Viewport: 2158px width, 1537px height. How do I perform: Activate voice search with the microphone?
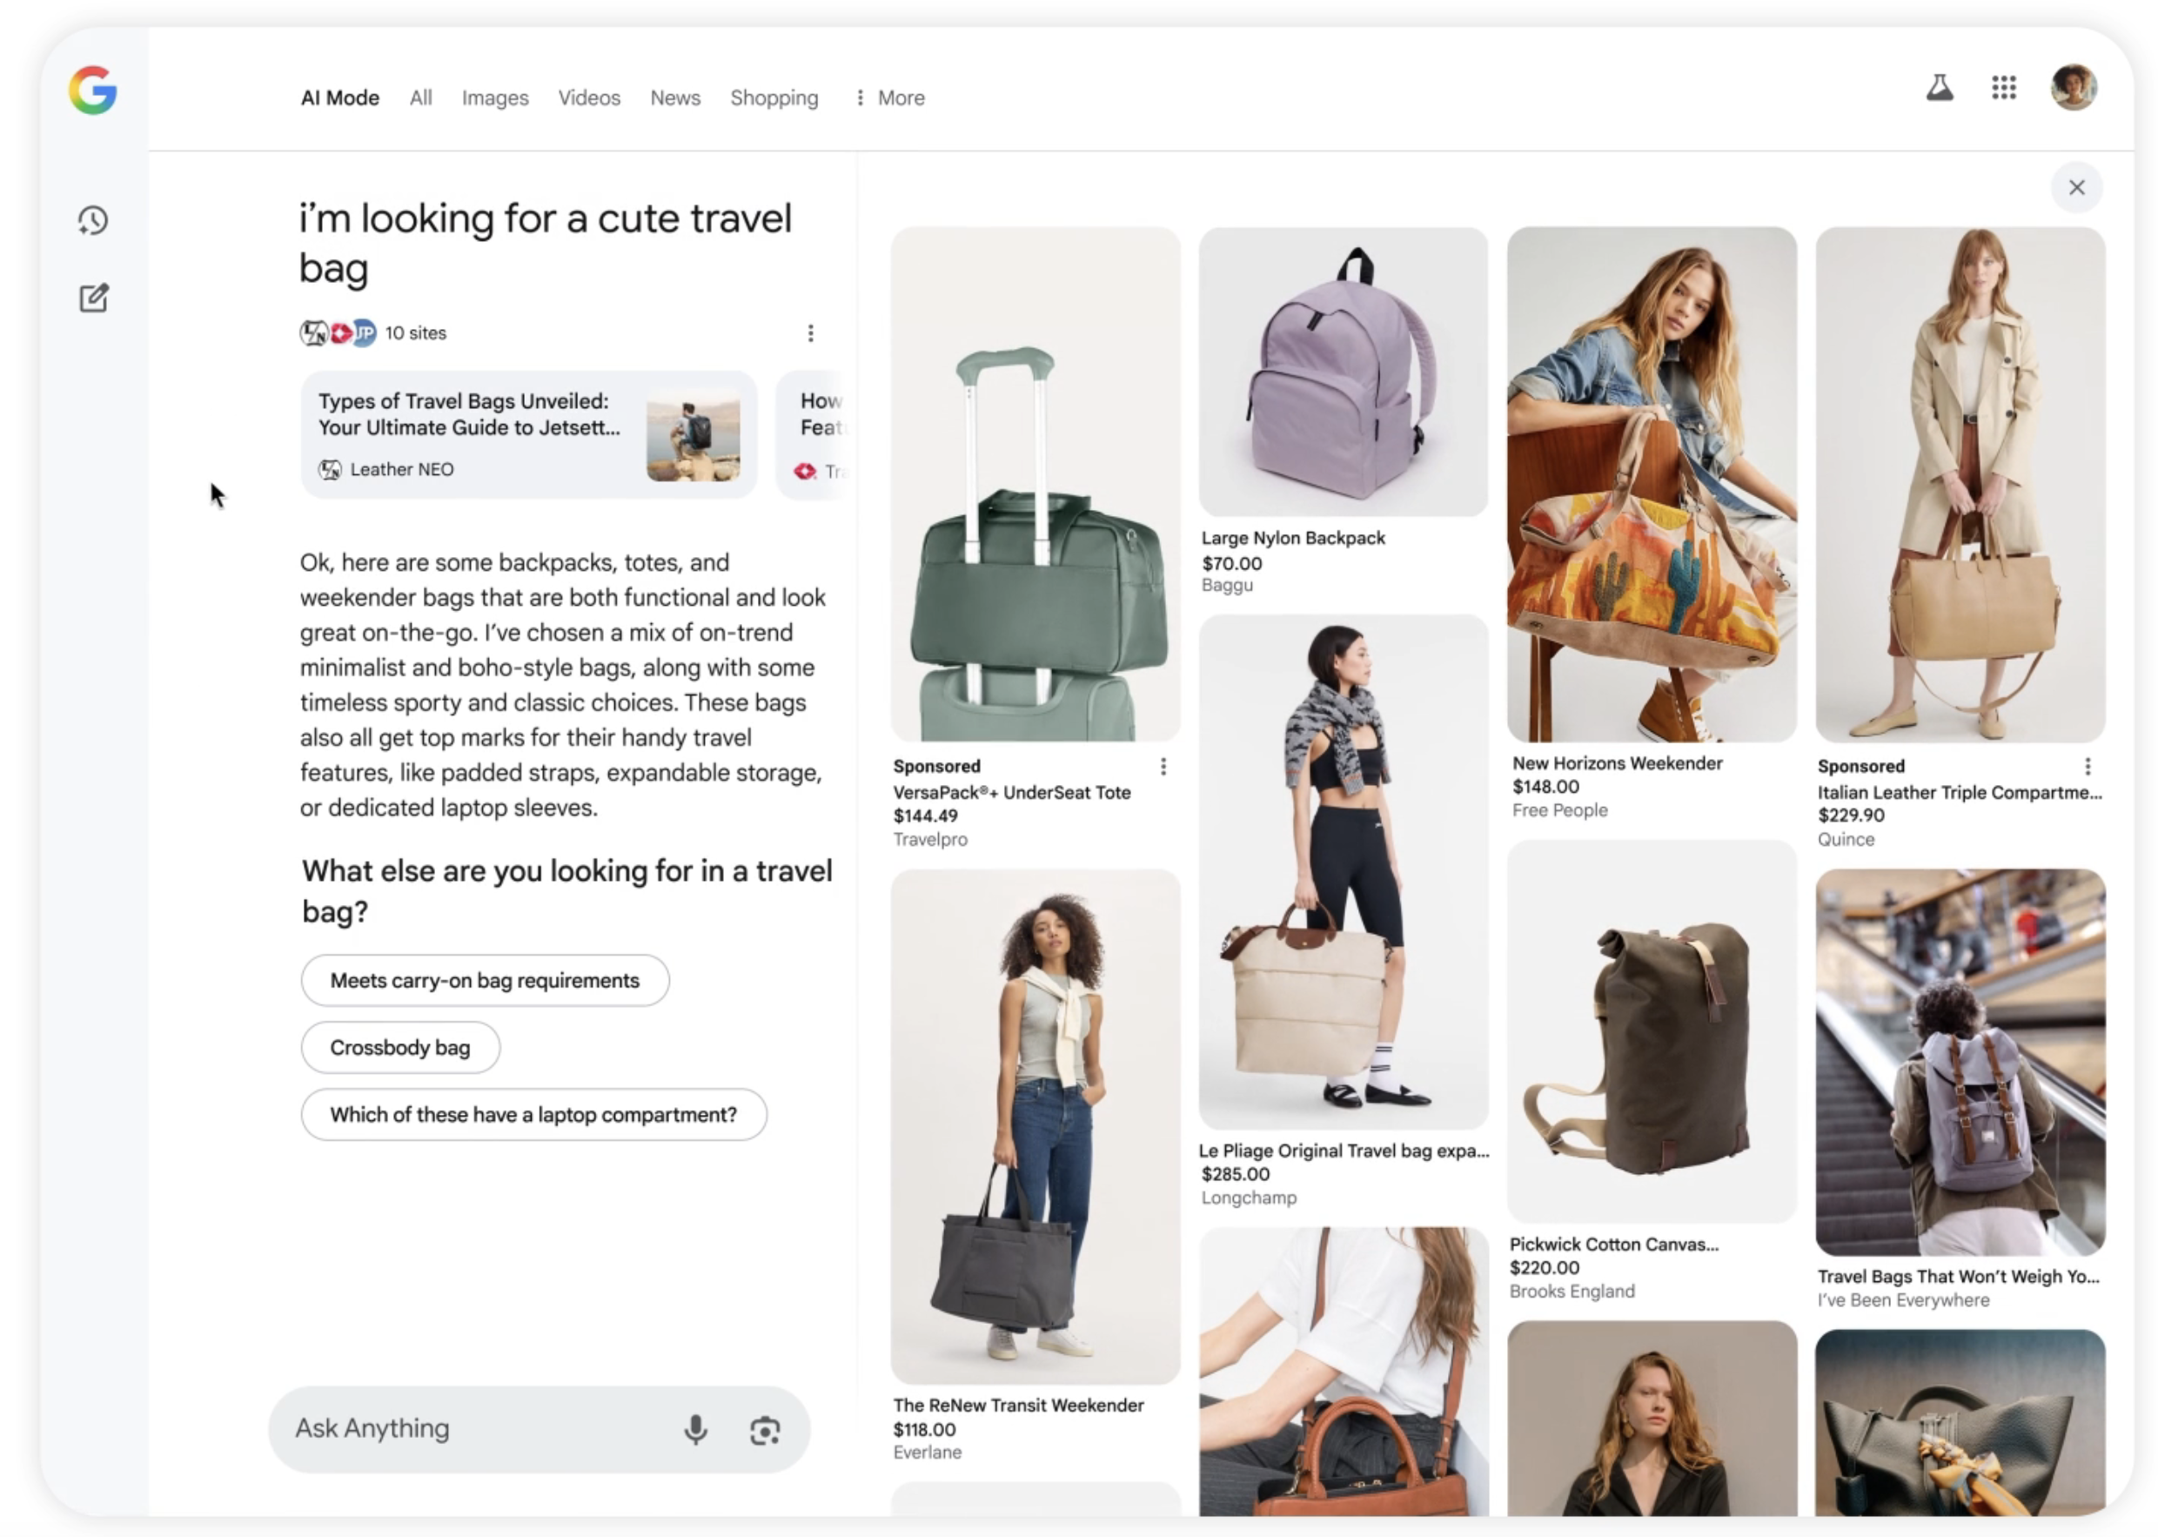696,1430
